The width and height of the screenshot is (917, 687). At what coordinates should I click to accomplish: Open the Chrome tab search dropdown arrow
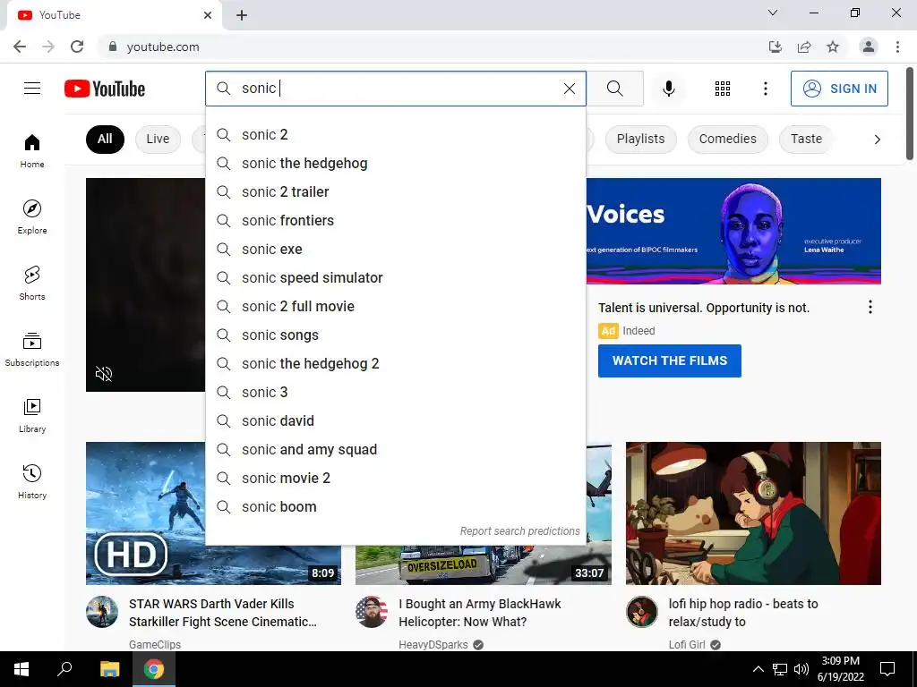point(773,13)
